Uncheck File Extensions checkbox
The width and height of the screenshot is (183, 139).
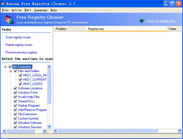15,114
